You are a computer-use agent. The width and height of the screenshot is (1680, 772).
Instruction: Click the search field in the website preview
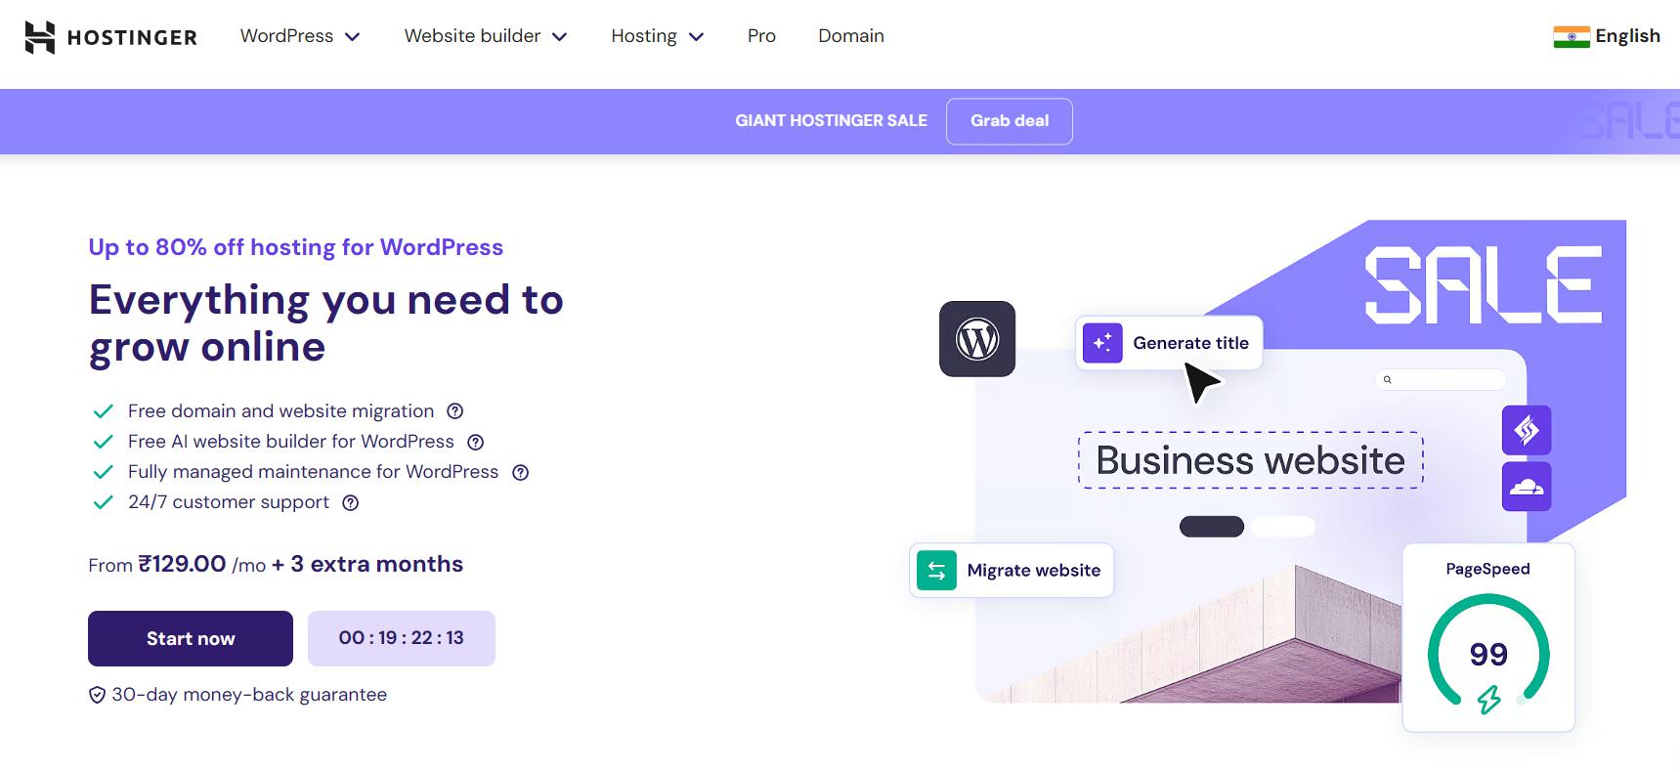click(1441, 379)
